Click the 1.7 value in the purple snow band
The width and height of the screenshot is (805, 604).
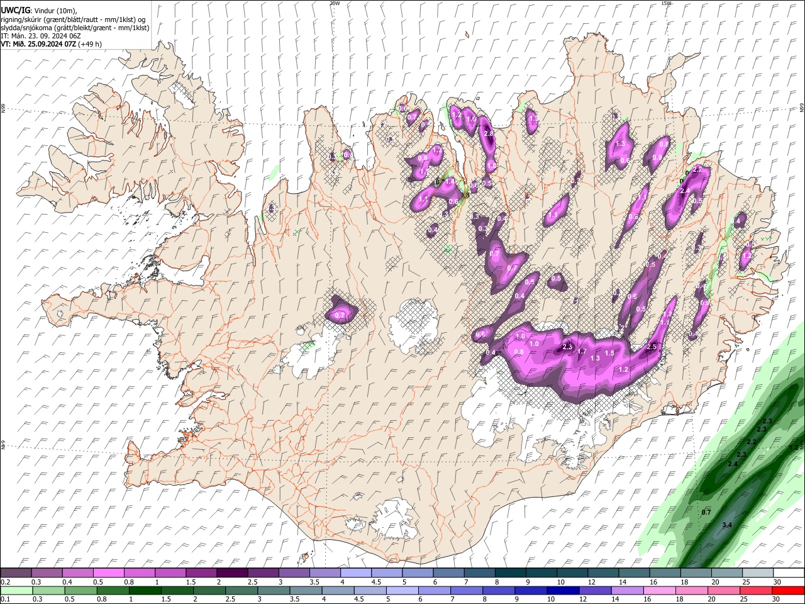(582, 352)
